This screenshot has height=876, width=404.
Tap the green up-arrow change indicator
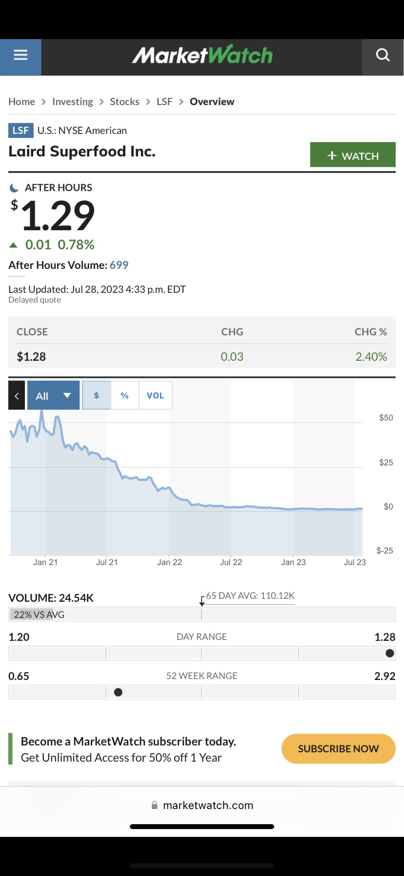[x=14, y=245]
